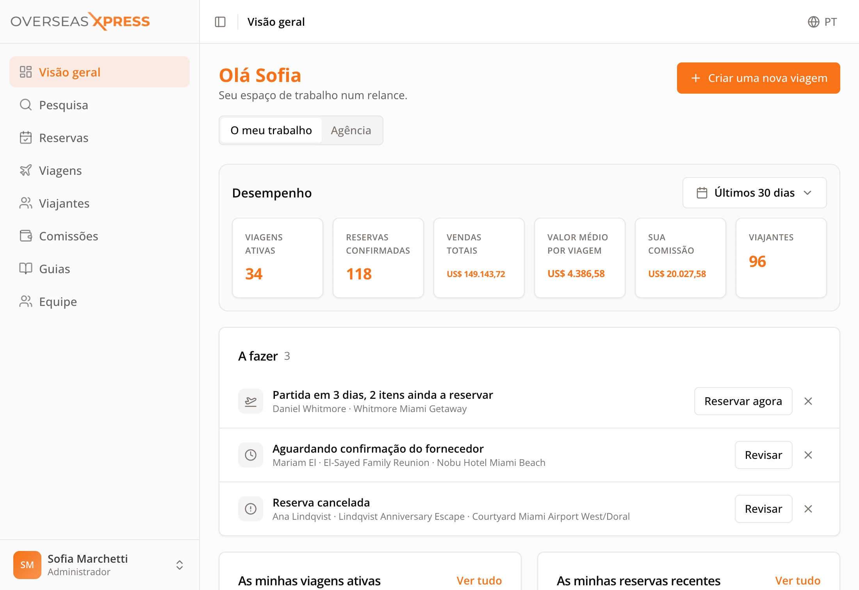Toggle the sidebar panel icon
This screenshot has height=590, width=859.
click(x=220, y=22)
